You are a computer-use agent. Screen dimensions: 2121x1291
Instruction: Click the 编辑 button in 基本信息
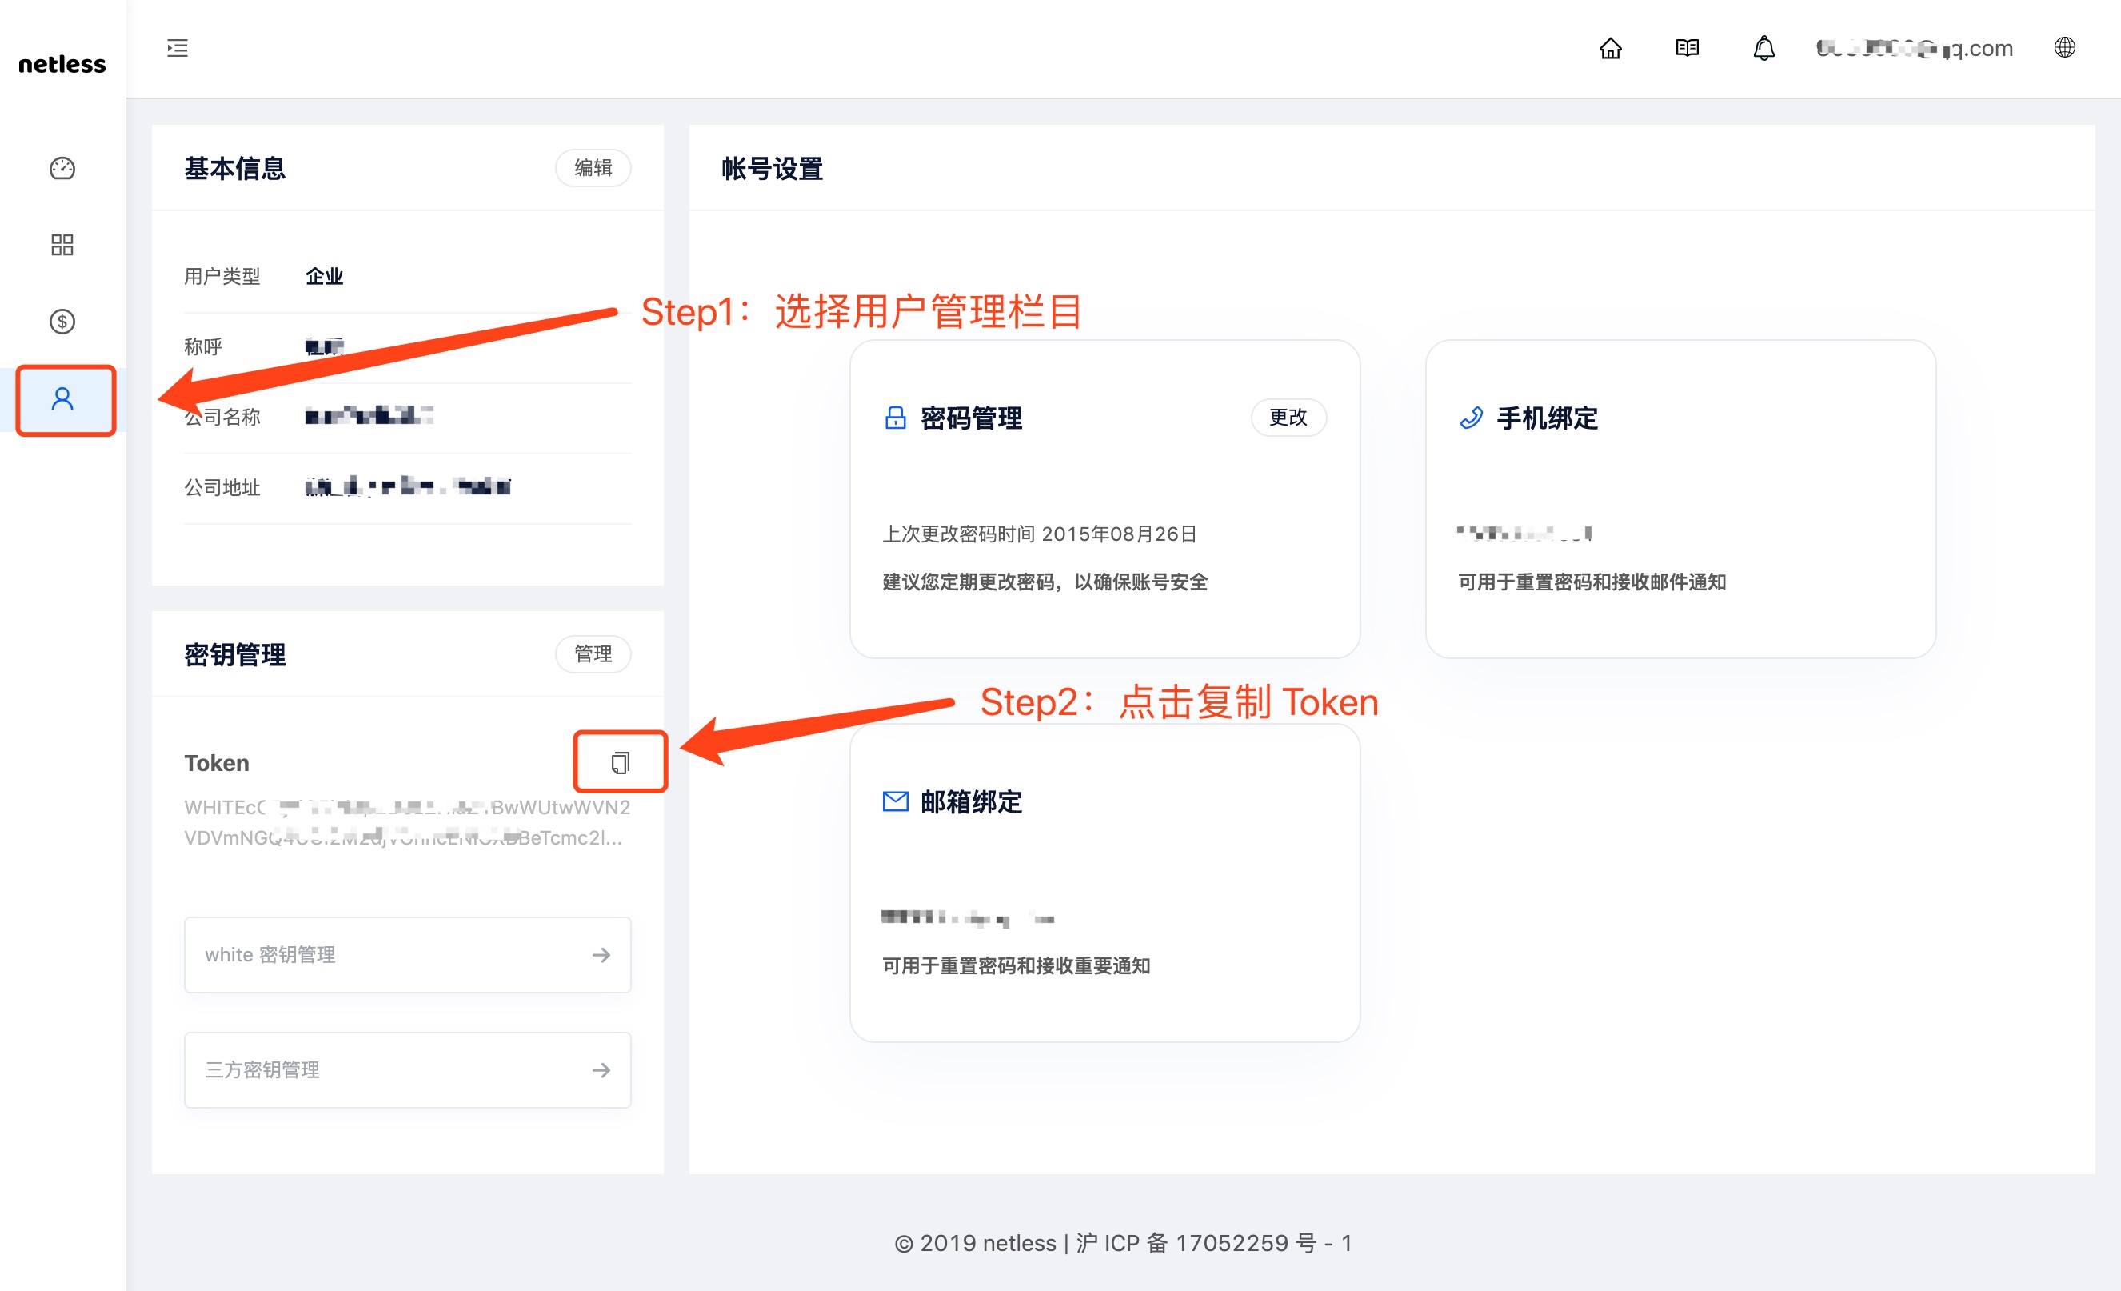click(x=593, y=168)
